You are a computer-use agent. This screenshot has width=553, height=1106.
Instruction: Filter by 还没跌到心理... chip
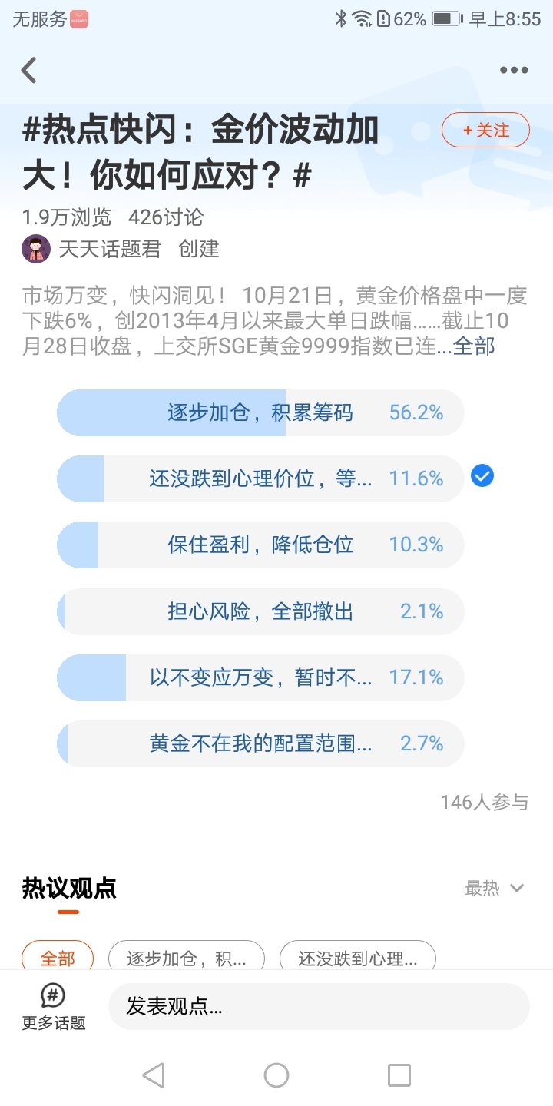(x=357, y=959)
